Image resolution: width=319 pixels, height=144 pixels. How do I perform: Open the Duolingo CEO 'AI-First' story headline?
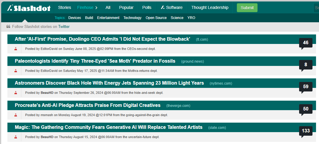click(103, 39)
